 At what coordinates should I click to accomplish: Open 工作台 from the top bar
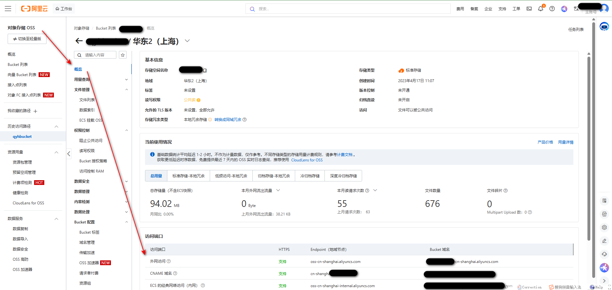coord(63,9)
